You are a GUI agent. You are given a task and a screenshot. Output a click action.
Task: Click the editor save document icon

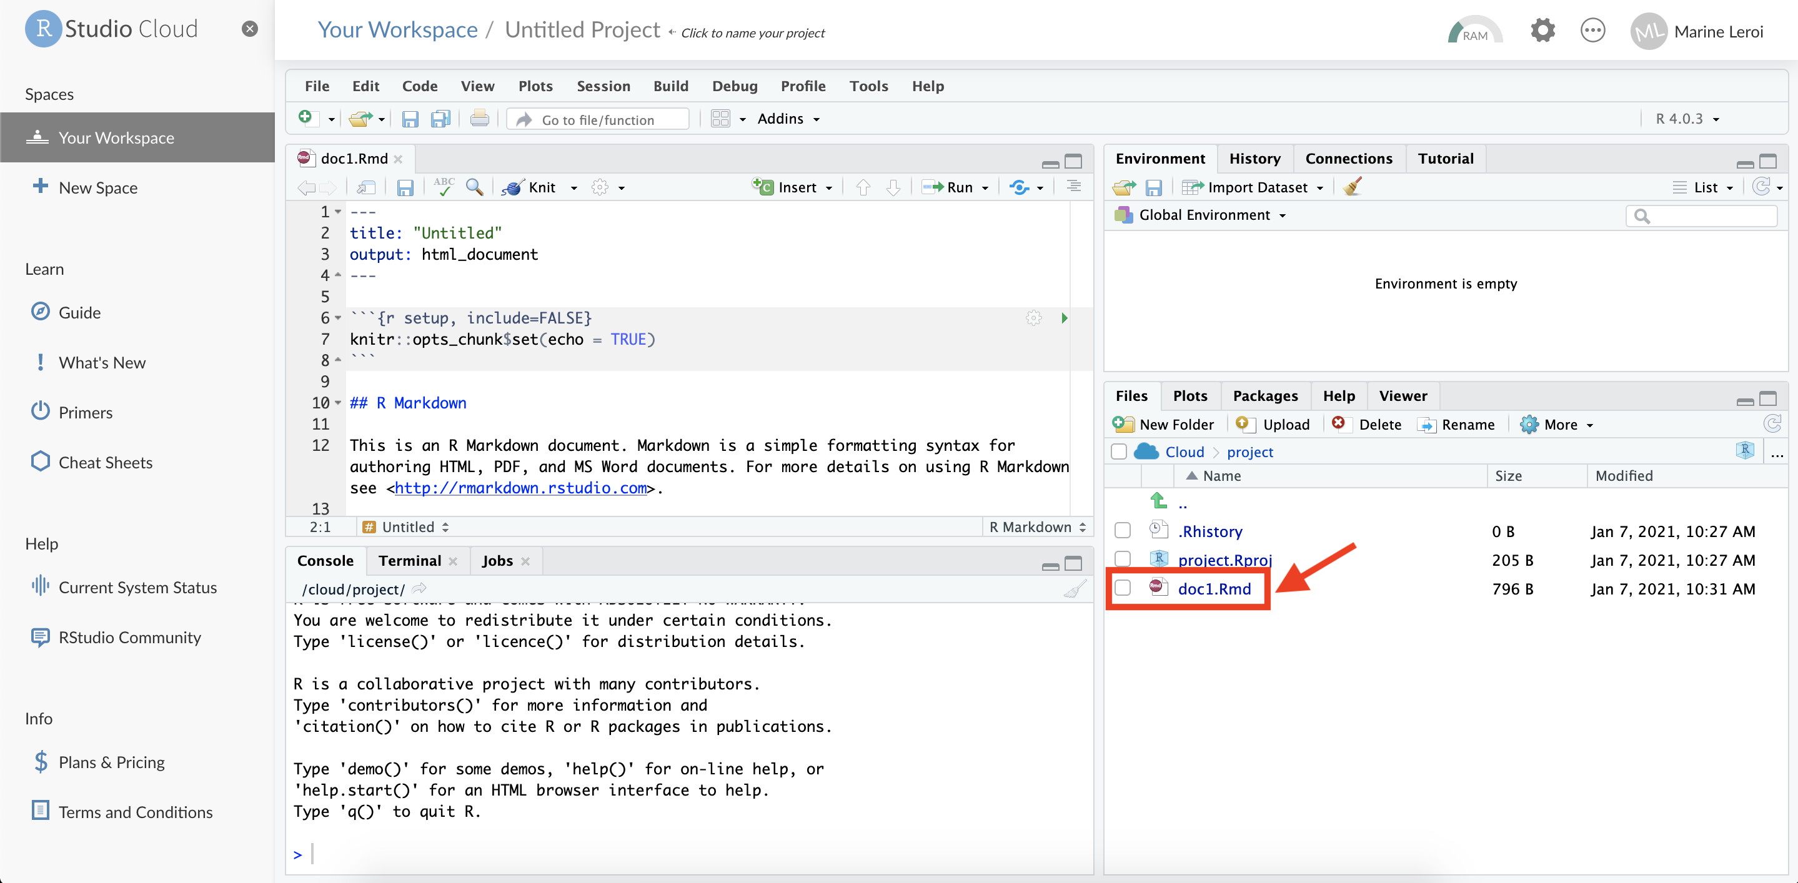(x=405, y=187)
